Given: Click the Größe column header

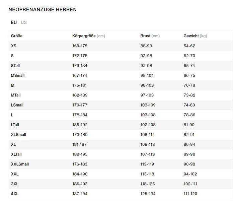Looking at the screenshot, I should pos(17,36).
